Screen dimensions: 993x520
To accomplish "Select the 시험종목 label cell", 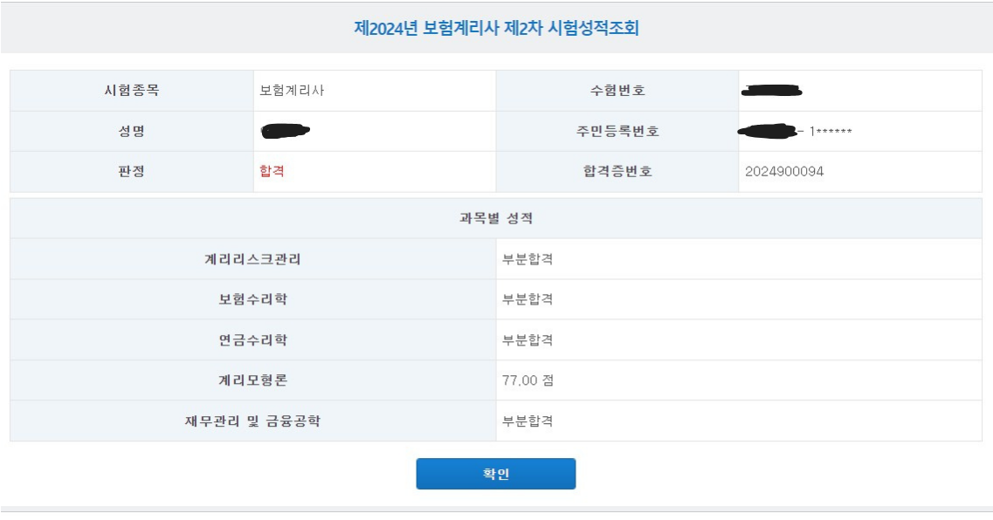I will click(131, 90).
